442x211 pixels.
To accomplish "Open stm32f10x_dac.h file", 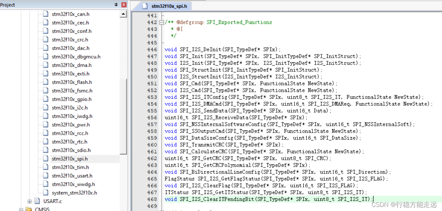I will pyautogui.click(x=71, y=48).
